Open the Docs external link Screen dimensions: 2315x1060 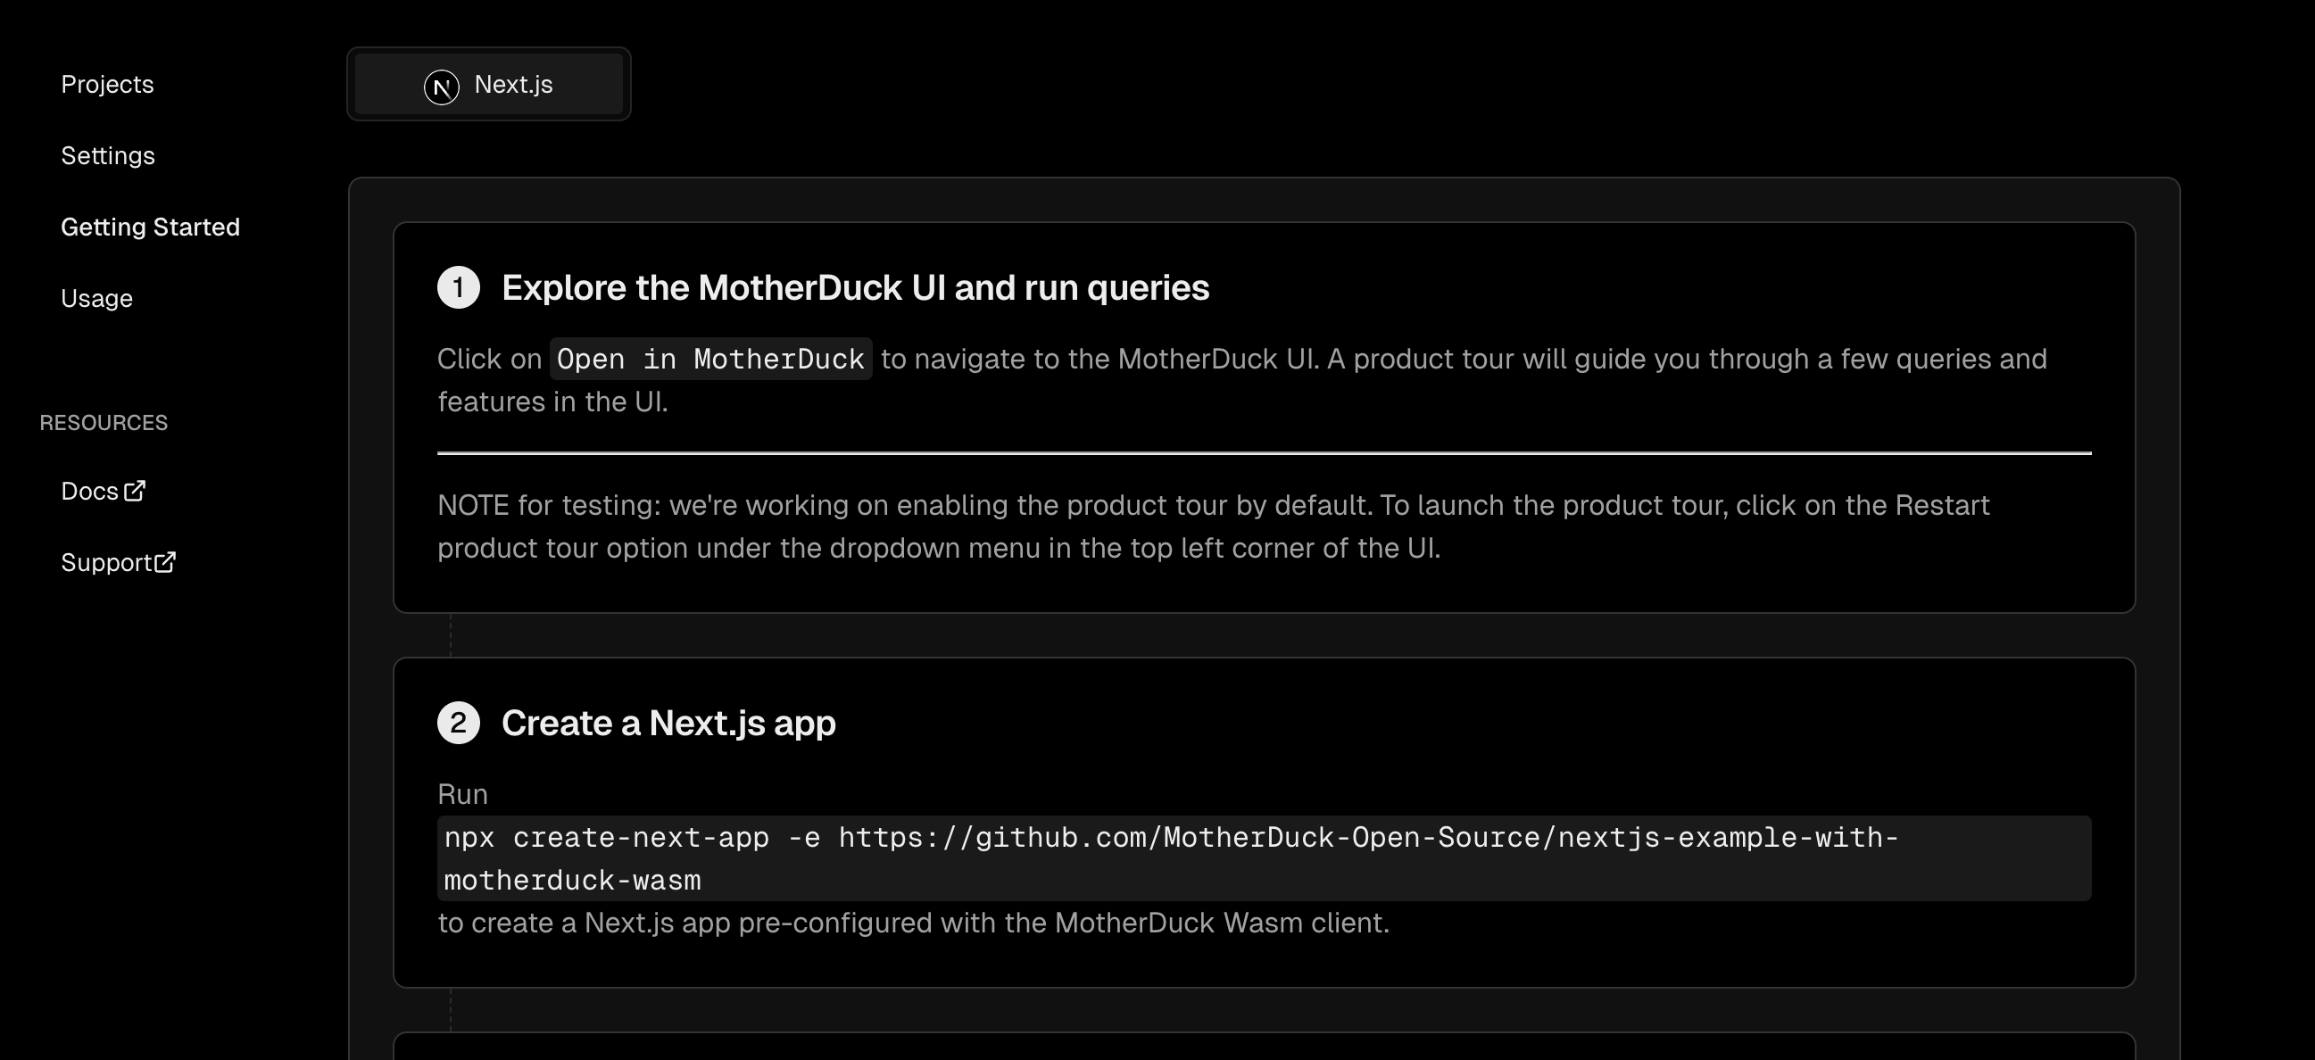pyautogui.click(x=104, y=491)
